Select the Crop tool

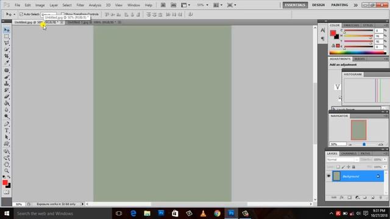[7, 56]
